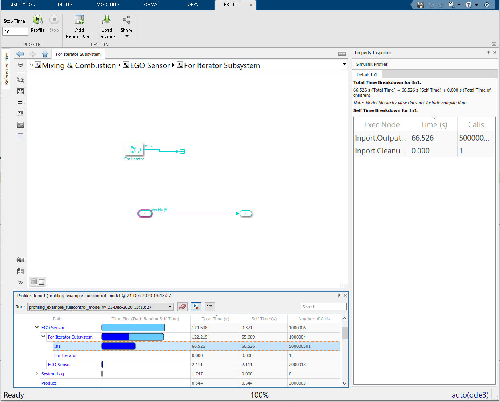Open the breadcrumb path dropdown arrow

point(344,64)
